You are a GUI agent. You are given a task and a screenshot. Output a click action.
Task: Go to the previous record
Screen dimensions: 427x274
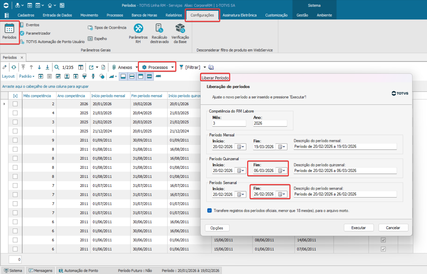(x=31, y=67)
